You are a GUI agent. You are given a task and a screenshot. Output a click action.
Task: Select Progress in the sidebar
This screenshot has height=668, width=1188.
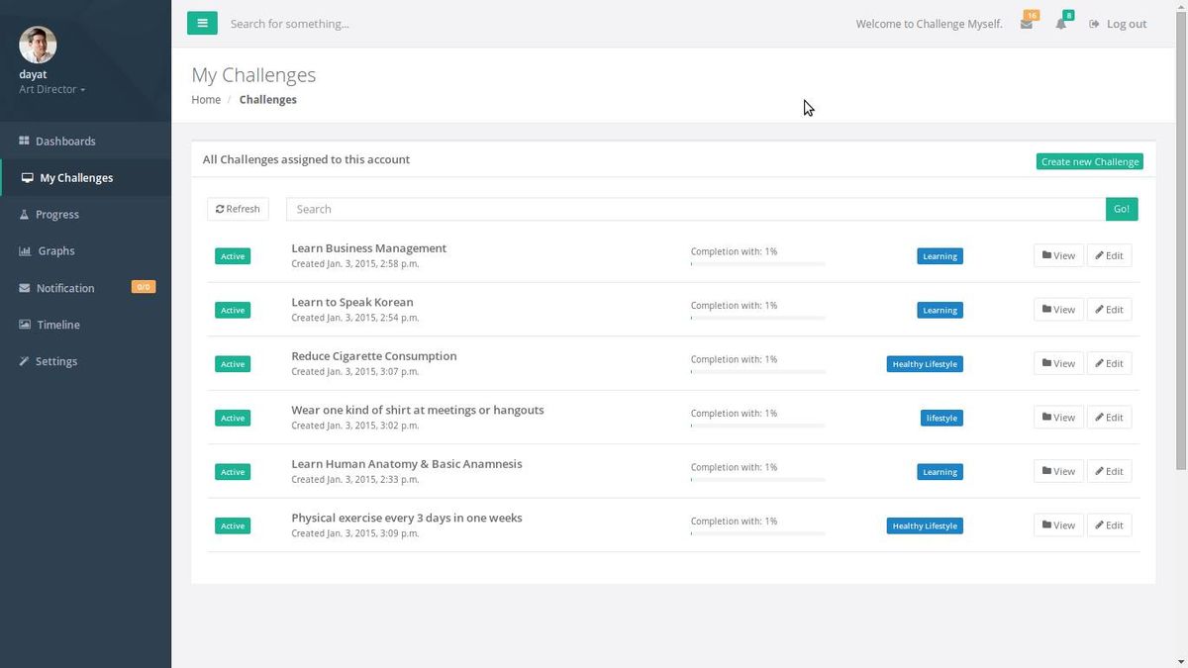[x=56, y=215]
